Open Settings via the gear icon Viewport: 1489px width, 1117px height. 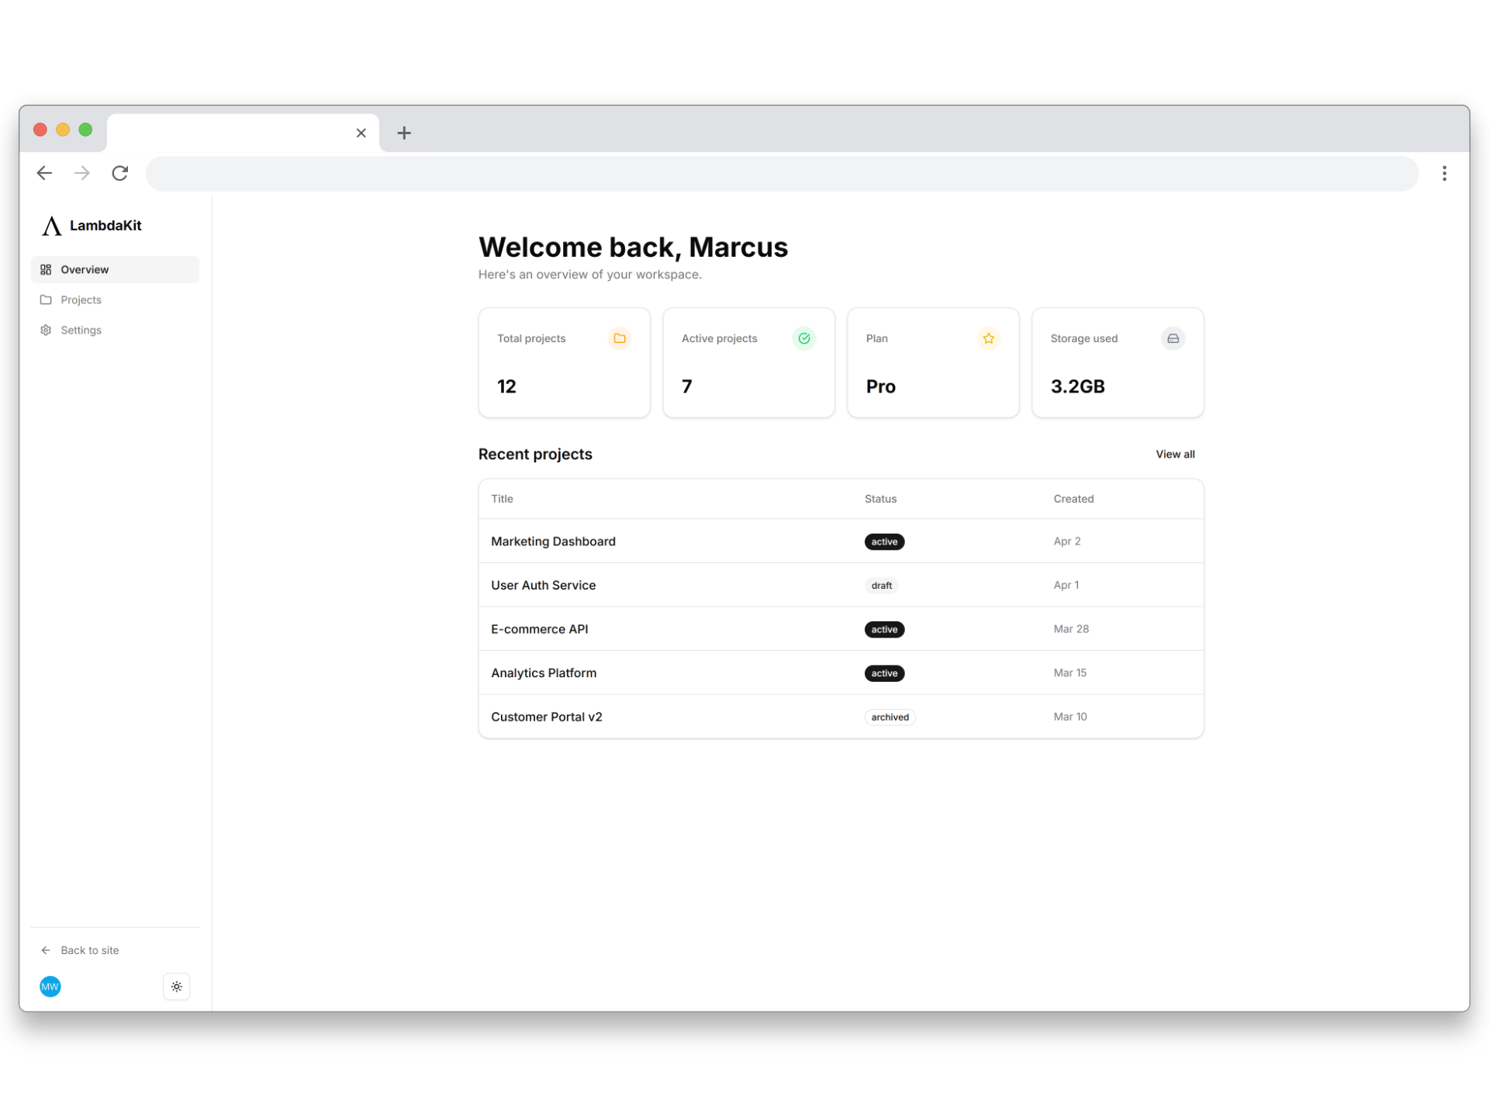click(x=47, y=330)
